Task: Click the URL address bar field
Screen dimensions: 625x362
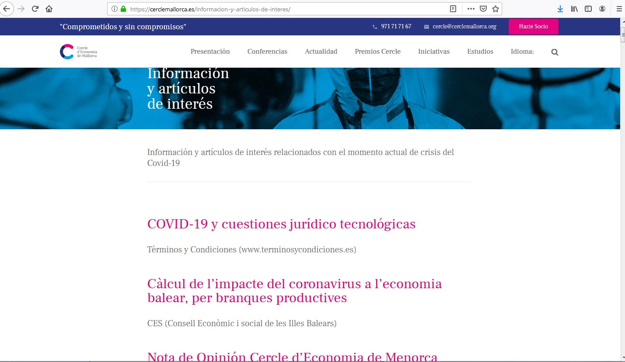Action: coord(284,9)
